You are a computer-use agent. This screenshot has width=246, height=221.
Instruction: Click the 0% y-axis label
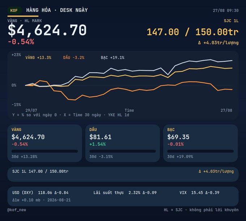point(14,85)
